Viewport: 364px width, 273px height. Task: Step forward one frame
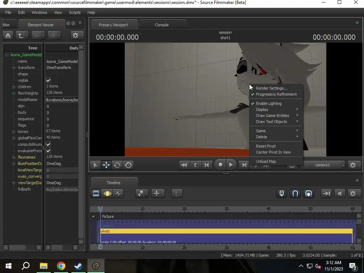coord(244,165)
